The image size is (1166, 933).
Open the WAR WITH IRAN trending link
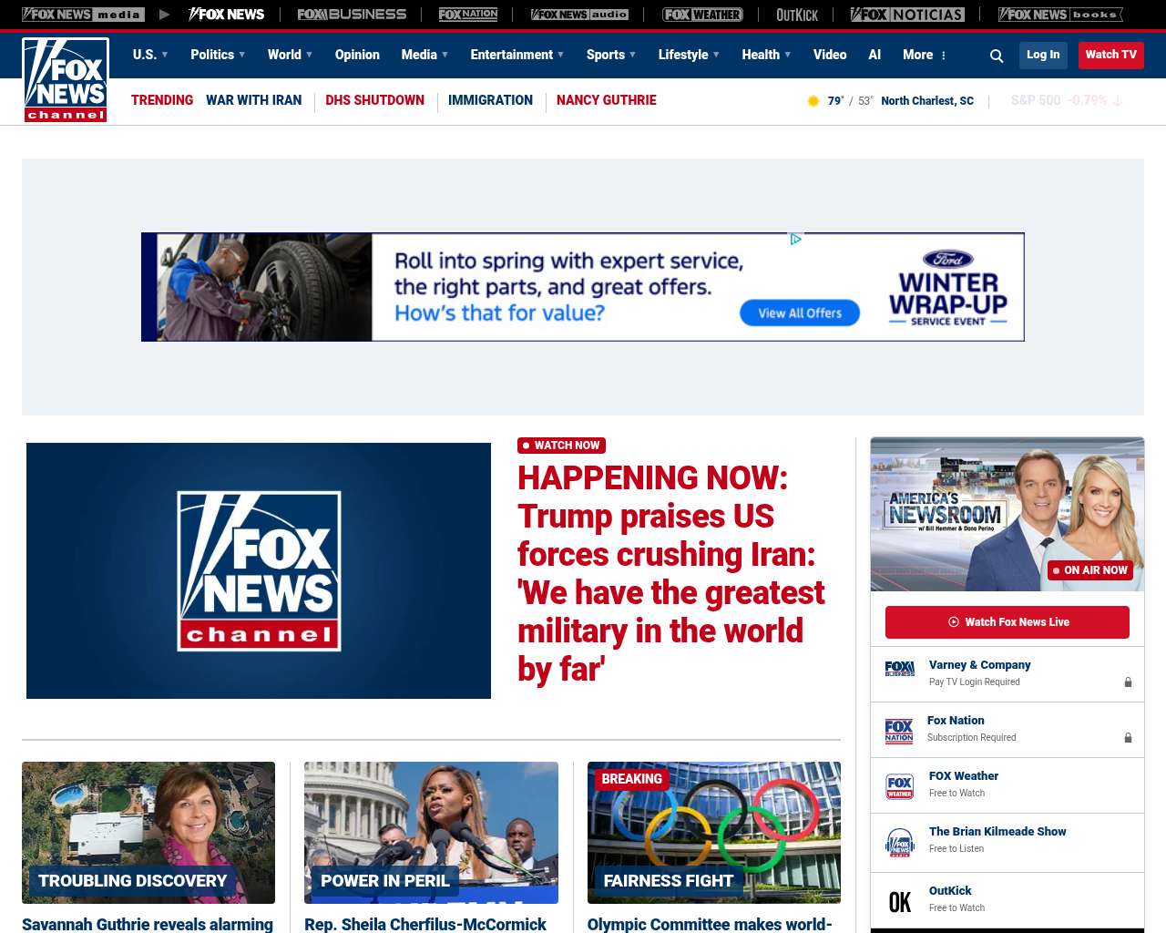(253, 100)
